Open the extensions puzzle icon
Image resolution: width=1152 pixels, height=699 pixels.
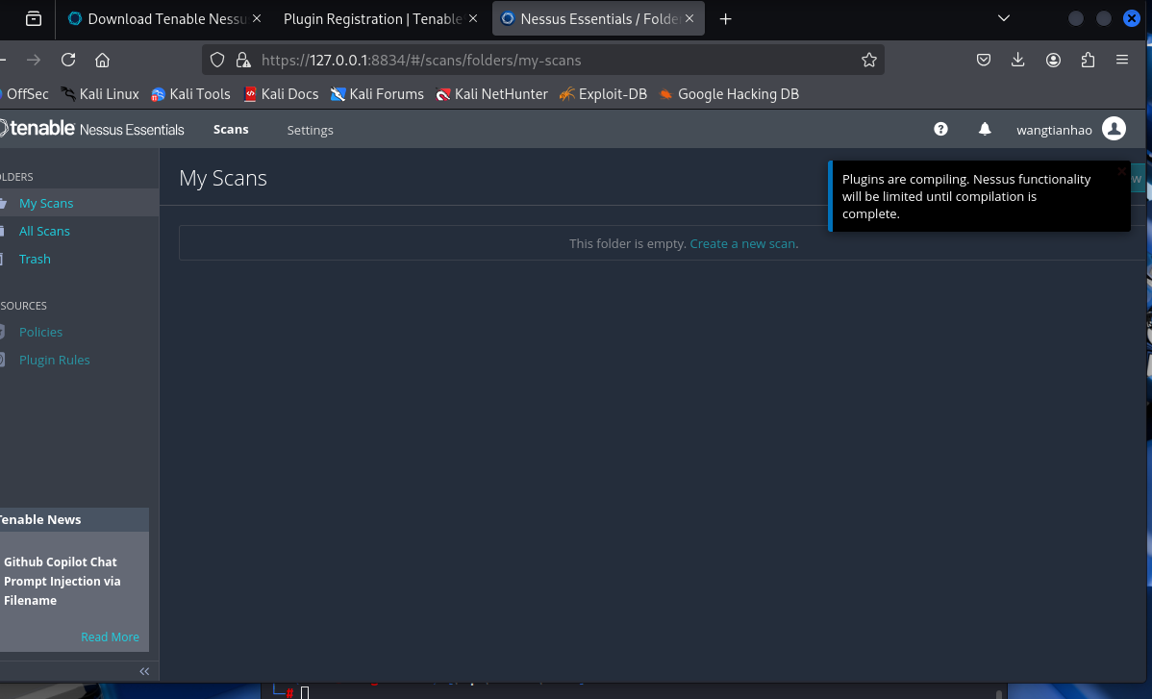[x=1089, y=61]
